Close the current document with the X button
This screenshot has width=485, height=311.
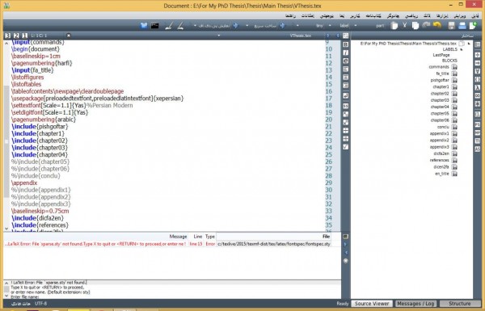pyautogui.click(x=69, y=36)
